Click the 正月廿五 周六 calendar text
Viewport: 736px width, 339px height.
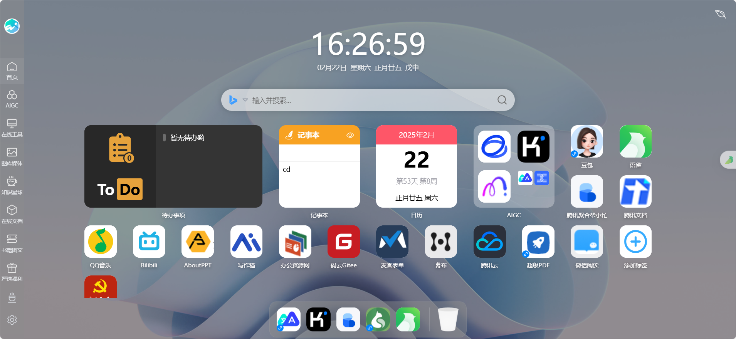[x=417, y=198]
